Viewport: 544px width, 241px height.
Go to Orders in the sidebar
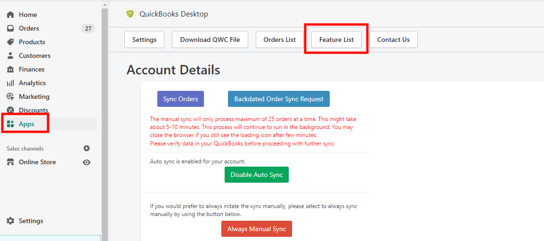tap(29, 28)
